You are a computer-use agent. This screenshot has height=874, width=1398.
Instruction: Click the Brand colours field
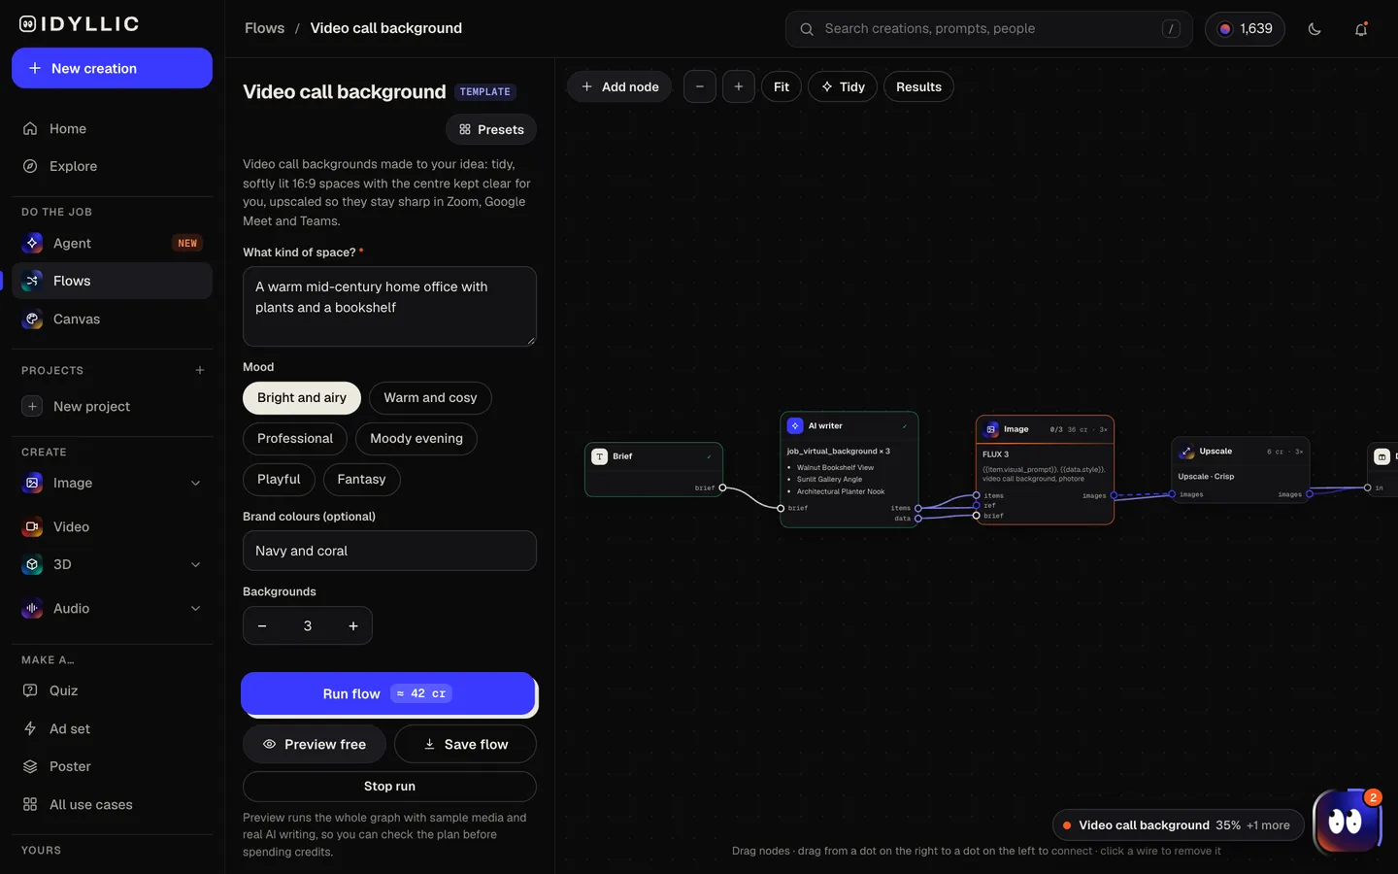click(x=389, y=551)
